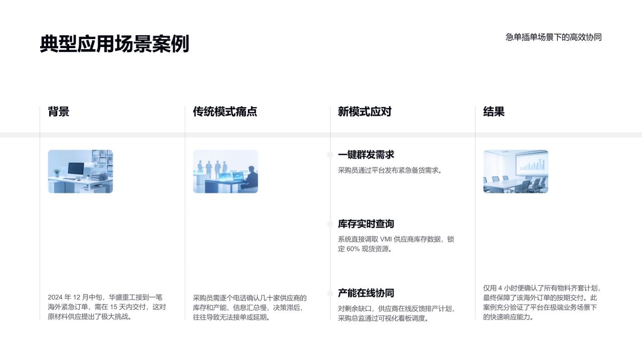
Task: Click the 库存实时查询 heading
Action: 366,224
